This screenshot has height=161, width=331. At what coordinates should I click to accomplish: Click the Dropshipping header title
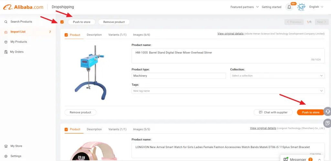click(63, 7)
